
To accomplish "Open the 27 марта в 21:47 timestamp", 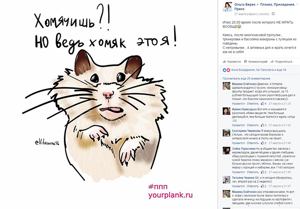I will coord(280,186).
